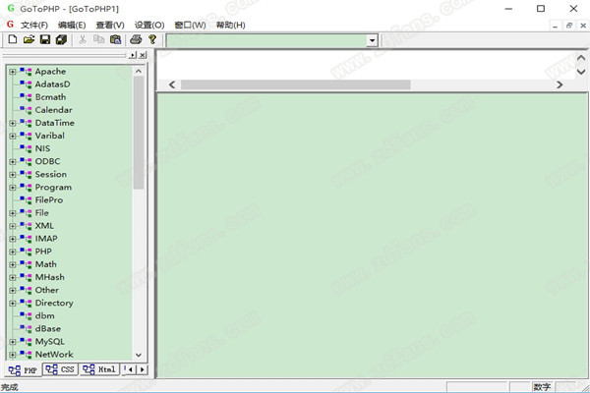Open the 编辑(E) menu
Image resolution: width=590 pixels, height=393 pixels.
point(72,25)
